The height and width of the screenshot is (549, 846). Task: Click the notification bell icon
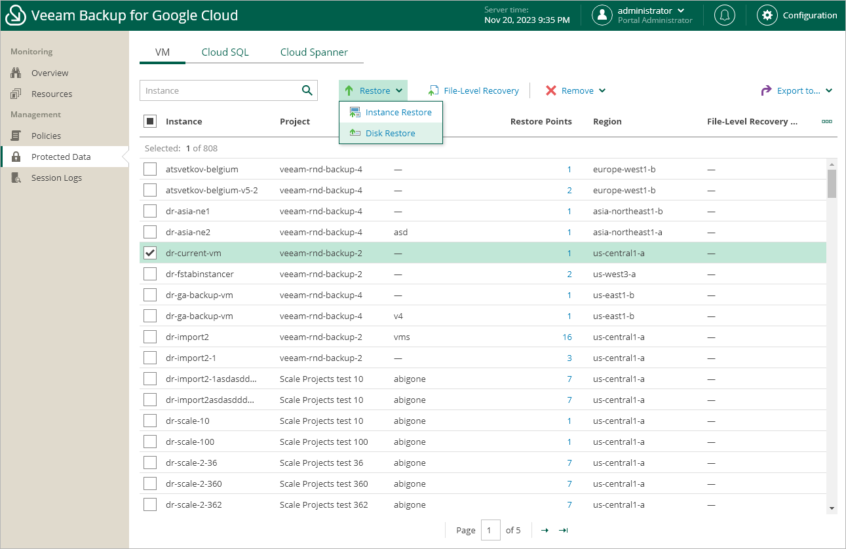(724, 16)
